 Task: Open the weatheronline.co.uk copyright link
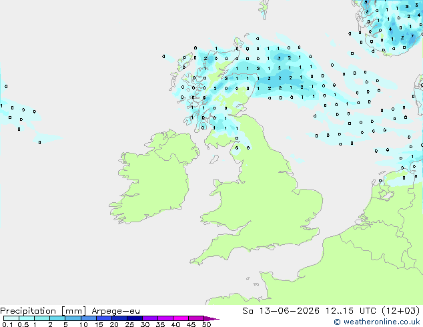point(376,322)
